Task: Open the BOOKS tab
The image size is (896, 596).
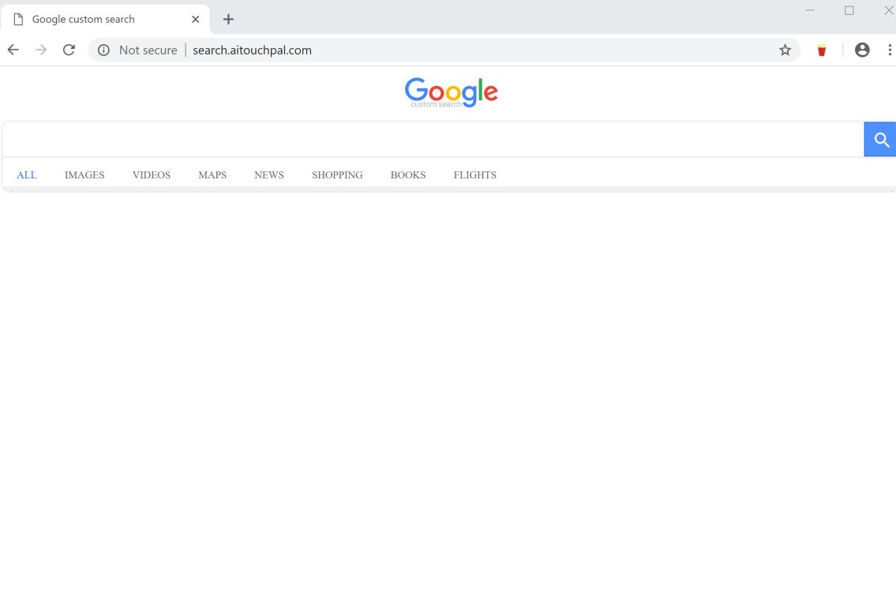Action: tap(408, 175)
